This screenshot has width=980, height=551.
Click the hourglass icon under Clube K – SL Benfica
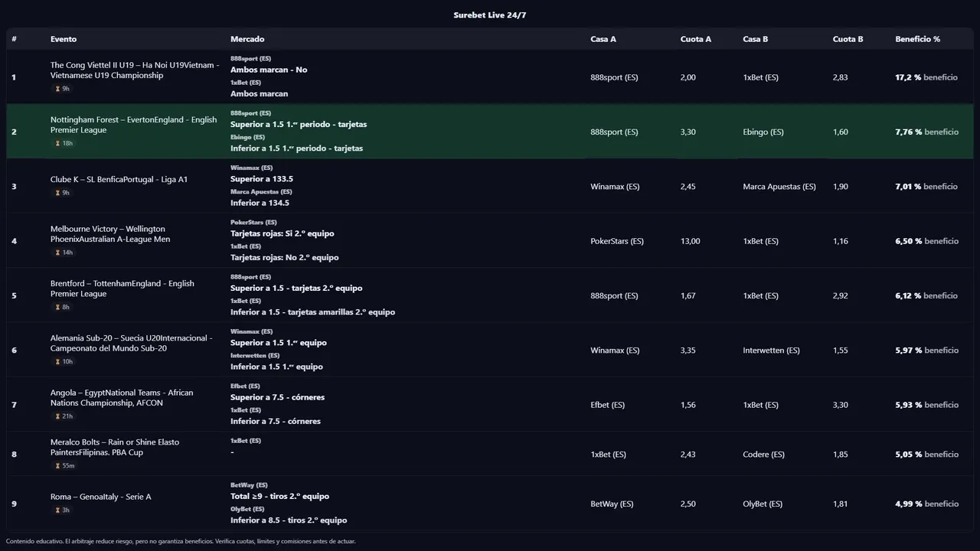[57, 193]
